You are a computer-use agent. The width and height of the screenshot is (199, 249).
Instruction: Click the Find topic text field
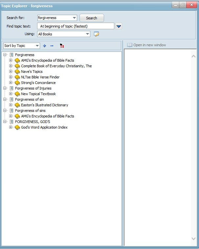(76, 26)
